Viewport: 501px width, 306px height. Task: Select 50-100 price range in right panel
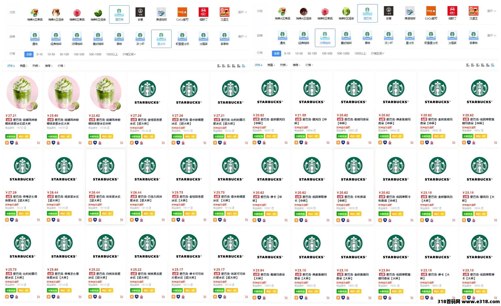click(x=312, y=54)
